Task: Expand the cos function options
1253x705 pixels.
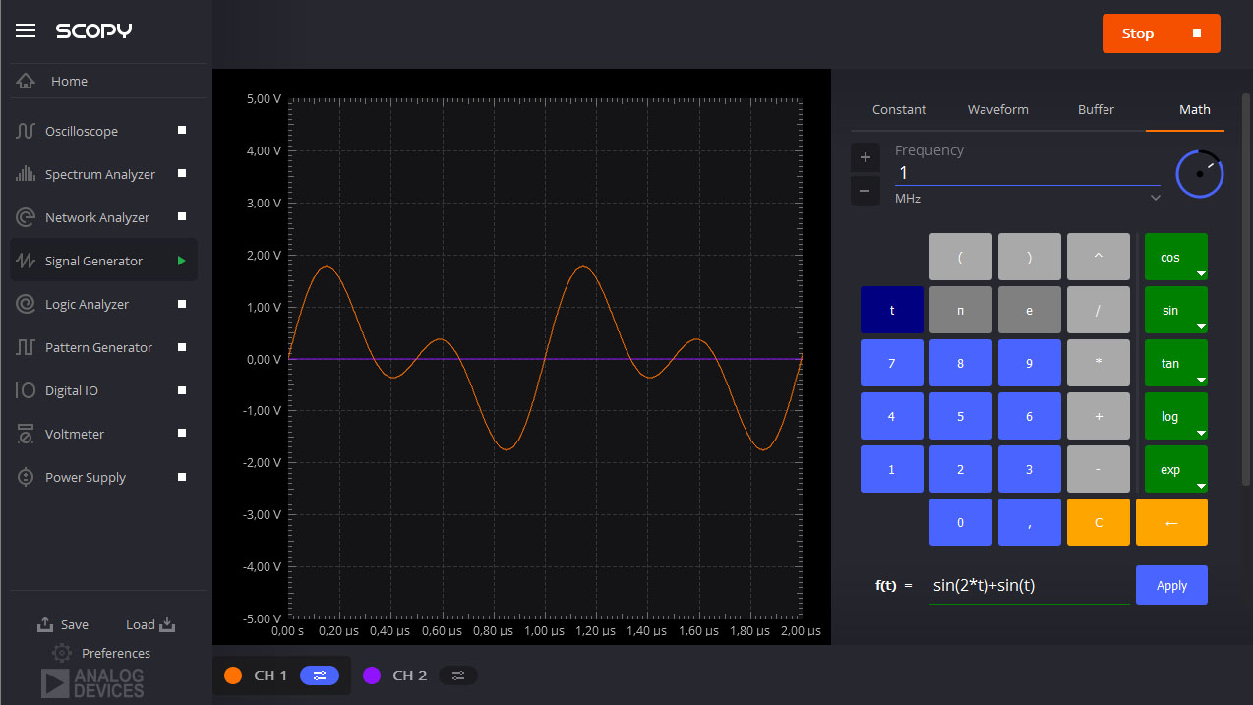Action: [x=1200, y=274]
